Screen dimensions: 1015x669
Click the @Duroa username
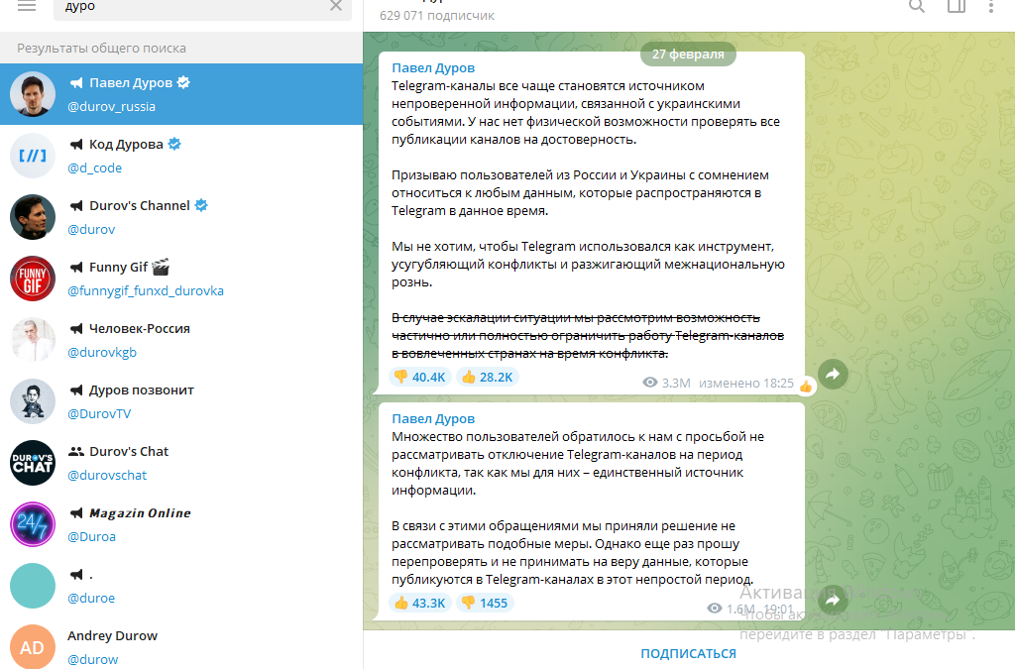coord(91,536)
